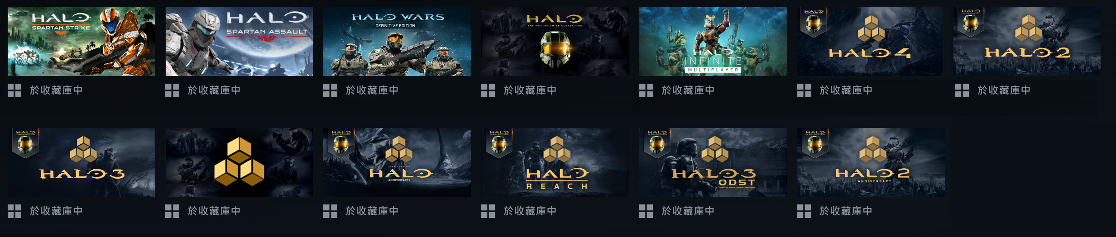This screenshot has height=237, width=1116.
Task: Open the Halo 4 DLC thumbnail
Action: pyautogui.click(x=871, y=41)
